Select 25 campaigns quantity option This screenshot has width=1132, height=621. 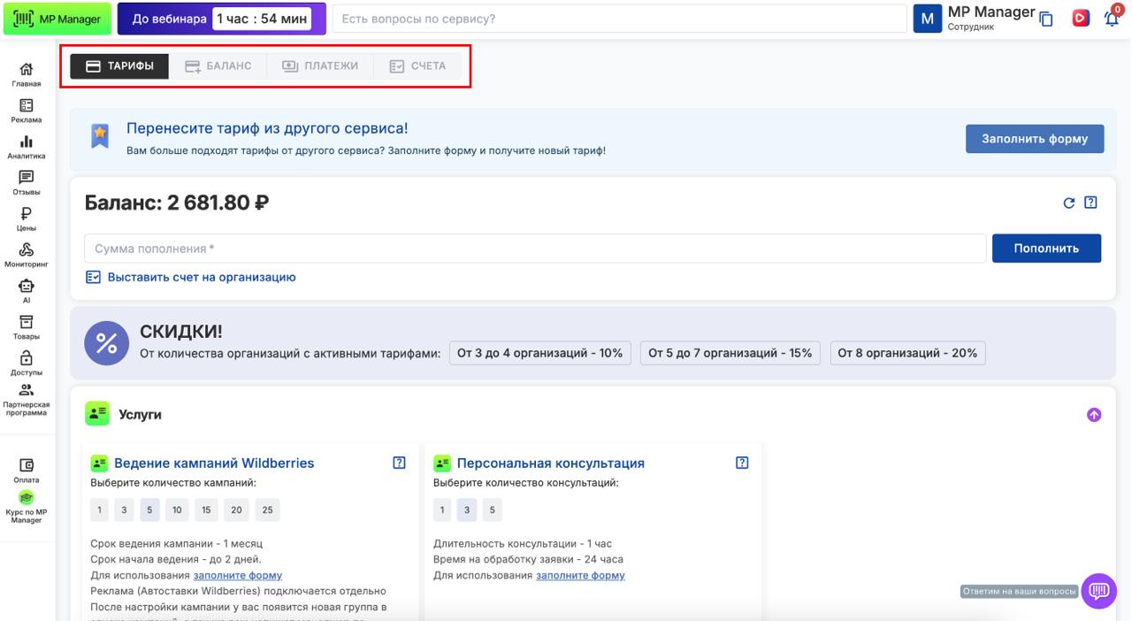(x=266, y=510)
